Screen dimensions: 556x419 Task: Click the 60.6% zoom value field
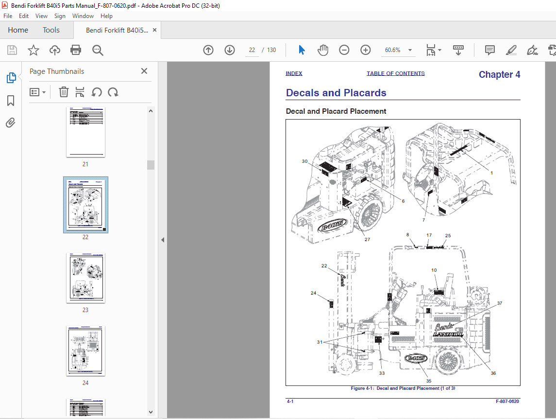coord(392,50)
